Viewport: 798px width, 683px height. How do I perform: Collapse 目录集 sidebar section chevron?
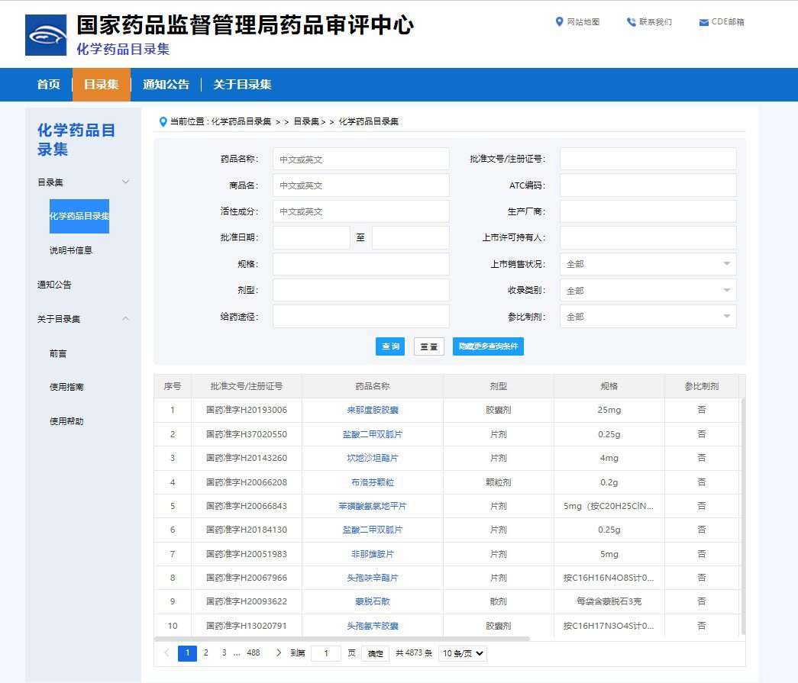[126, 182]
